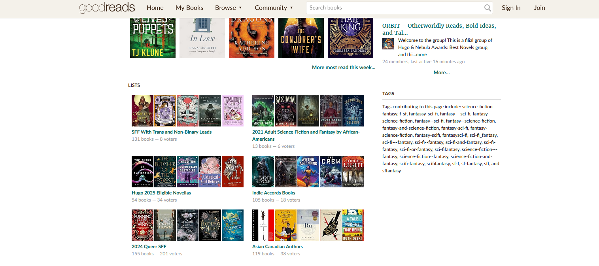Open The Conductors book cover

[x=308, y=111]
